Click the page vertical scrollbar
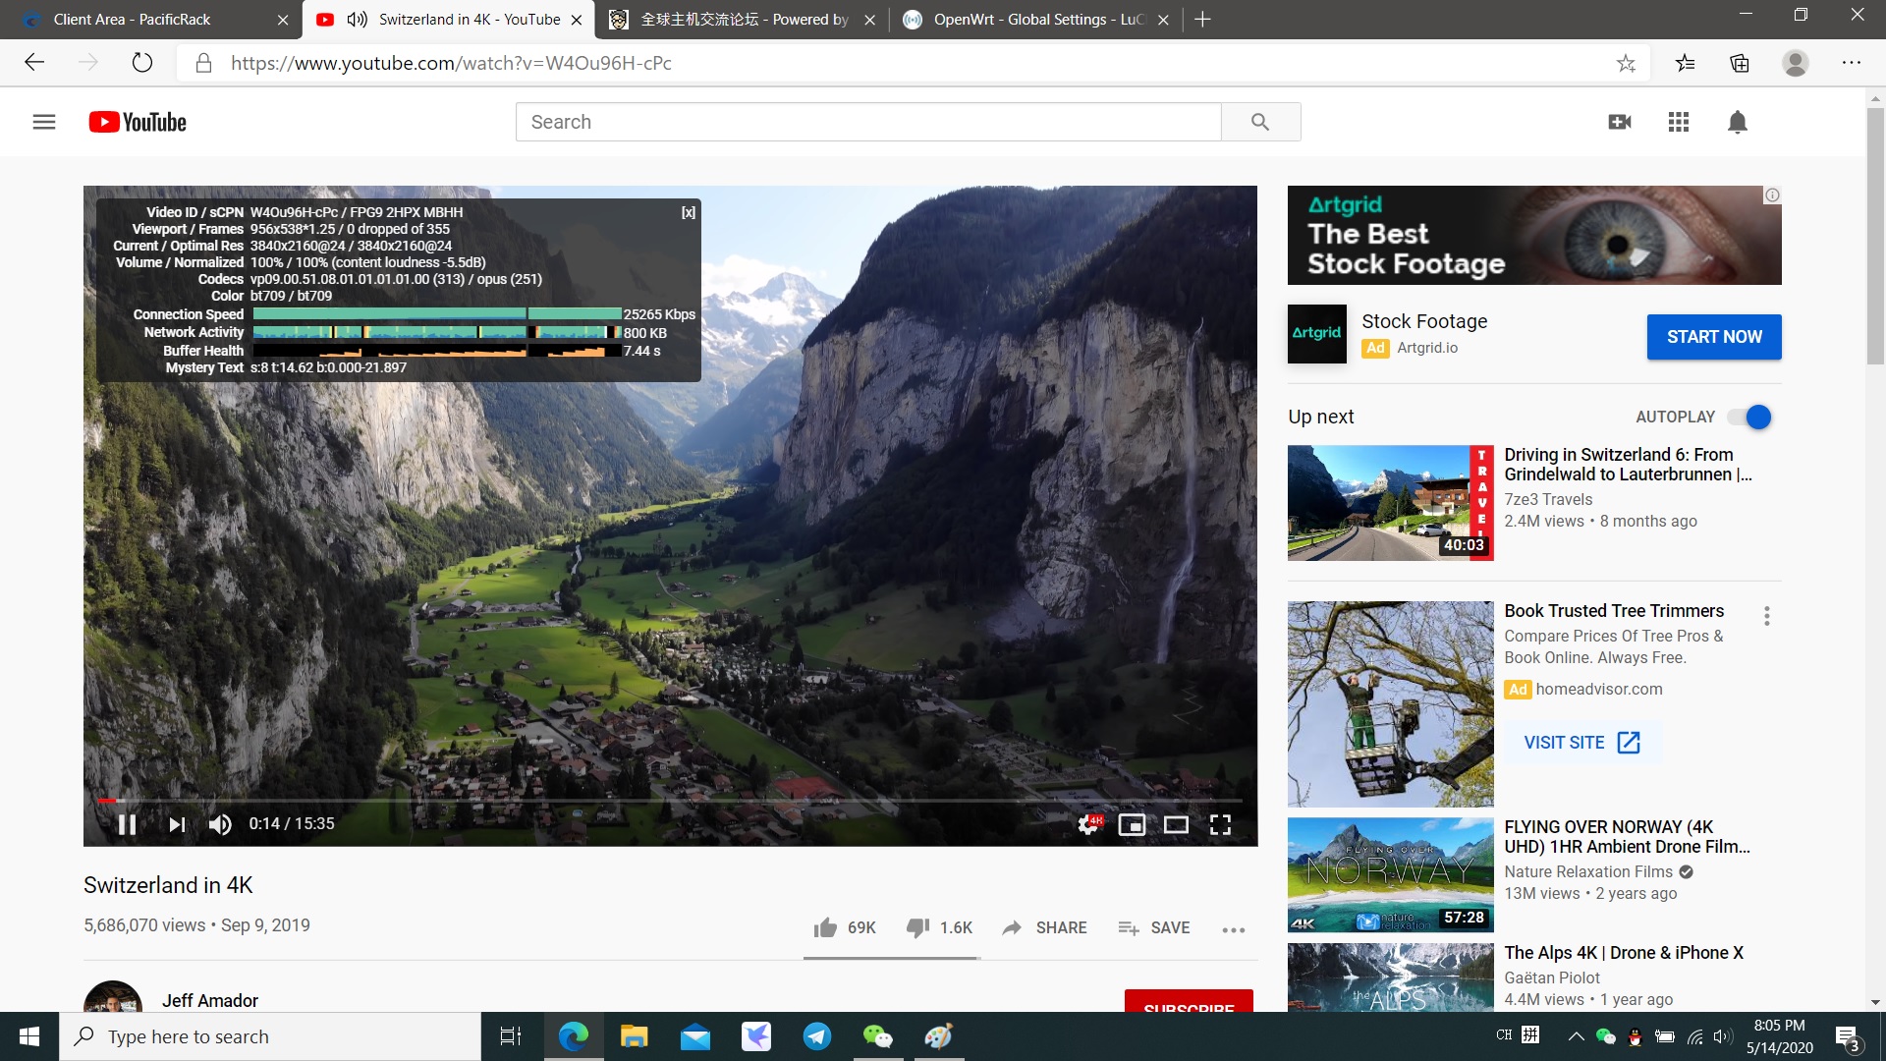Viewport: 1886px width, 1061px height. [1875, 236]
